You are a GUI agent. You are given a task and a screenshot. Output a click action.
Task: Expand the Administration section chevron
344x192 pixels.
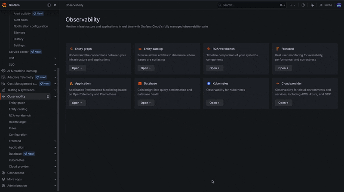click(55, 186)
